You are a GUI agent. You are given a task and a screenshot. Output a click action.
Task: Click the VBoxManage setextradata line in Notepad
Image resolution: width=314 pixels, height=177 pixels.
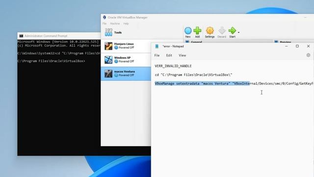(x=234, y=84)
